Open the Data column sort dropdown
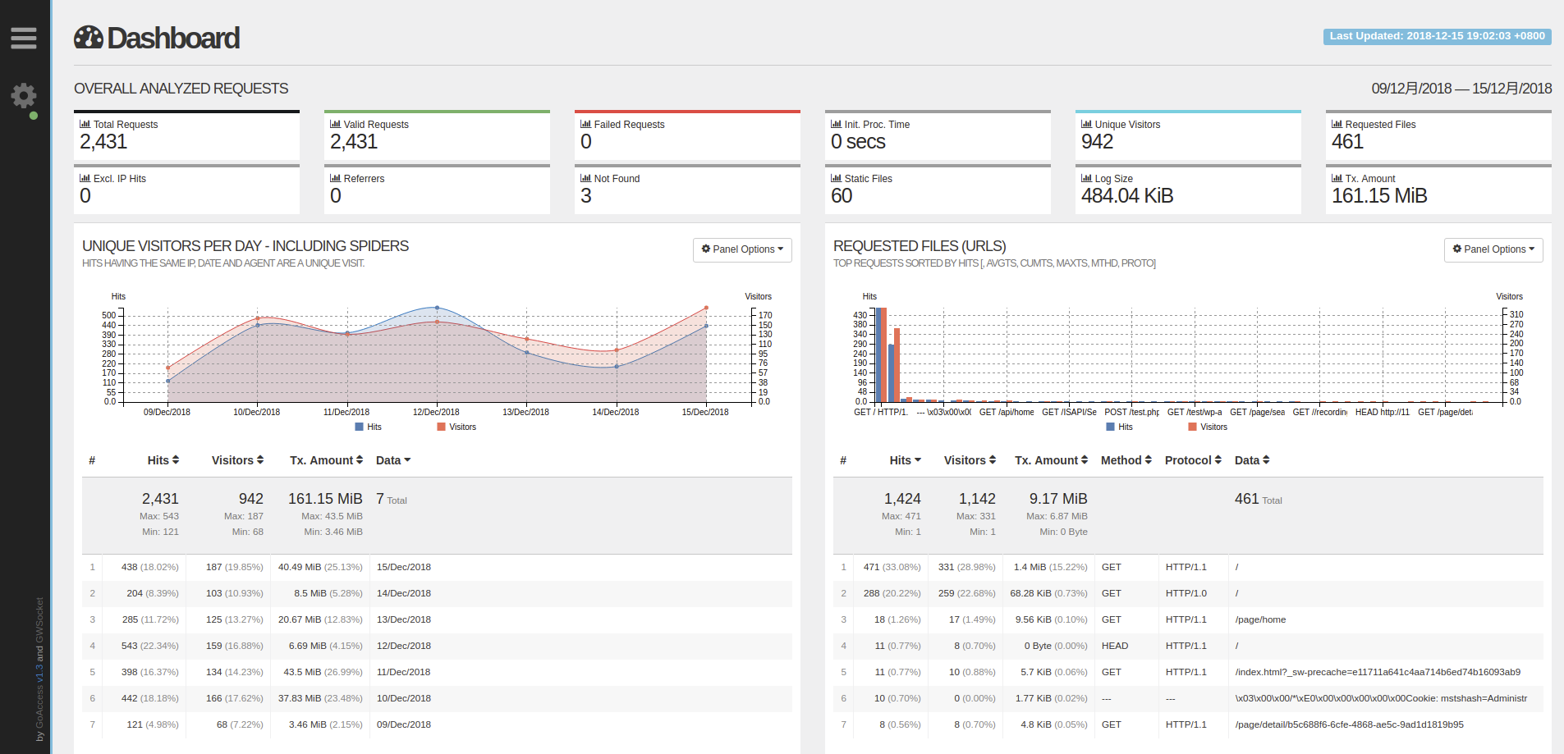This screenshot has height=754, width=1564. [x=393, y=460]
